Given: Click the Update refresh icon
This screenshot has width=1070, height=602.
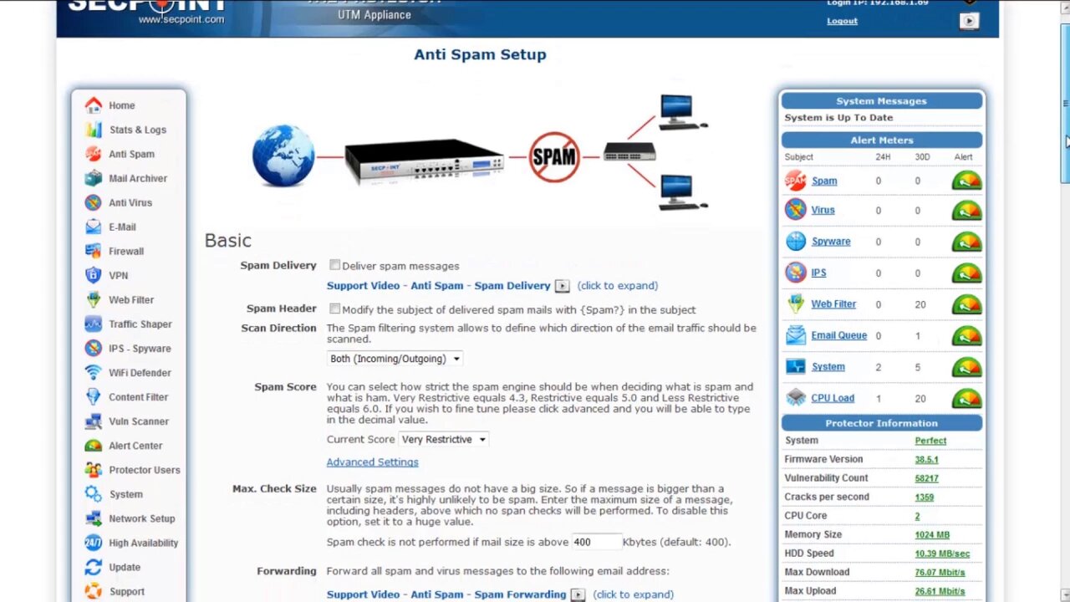Looking at the screenshot, I should [x=93, y=567].
